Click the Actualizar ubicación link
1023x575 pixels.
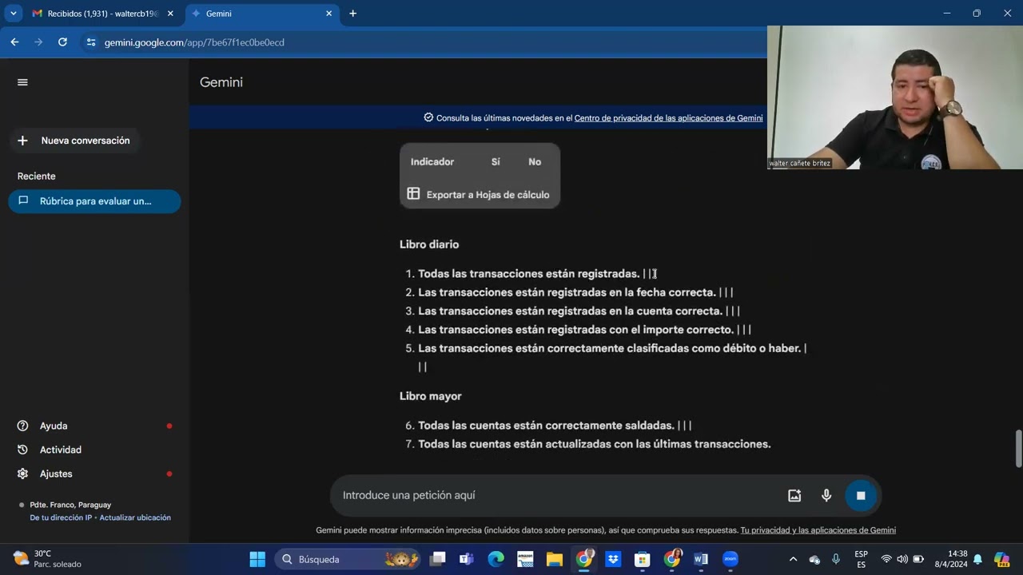[x=135, y=517]
